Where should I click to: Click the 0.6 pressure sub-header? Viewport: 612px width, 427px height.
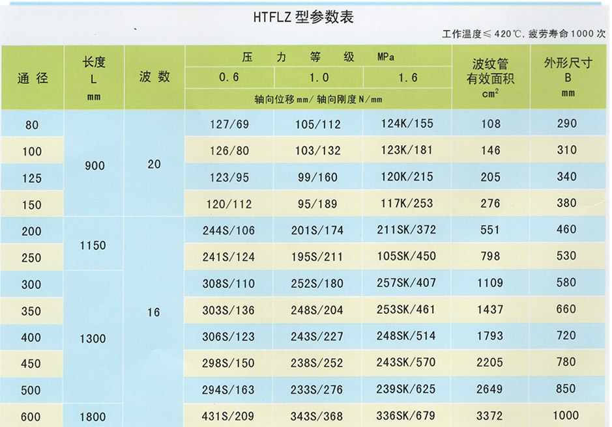click(x=229, y=77)
